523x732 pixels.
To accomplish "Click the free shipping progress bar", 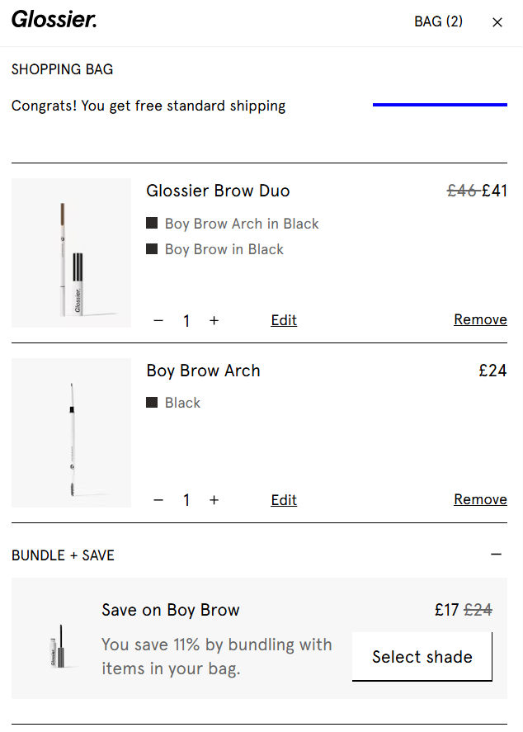I will tap(440, 105).
